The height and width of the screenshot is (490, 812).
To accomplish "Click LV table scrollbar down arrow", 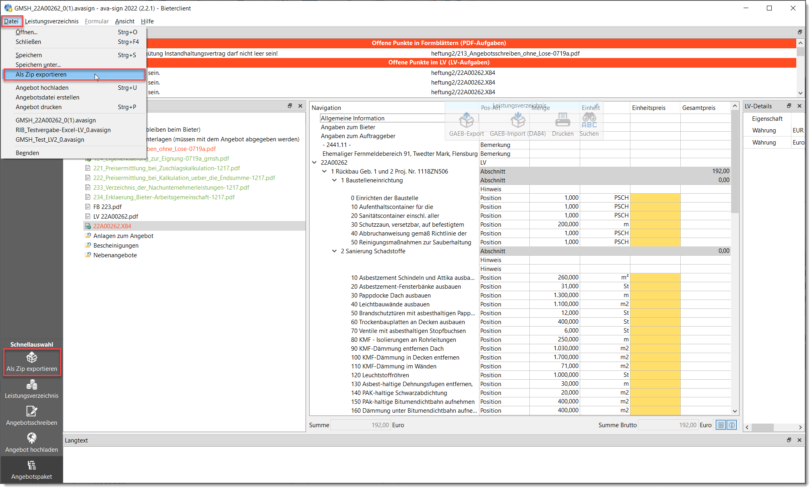I will click(735, 411).
